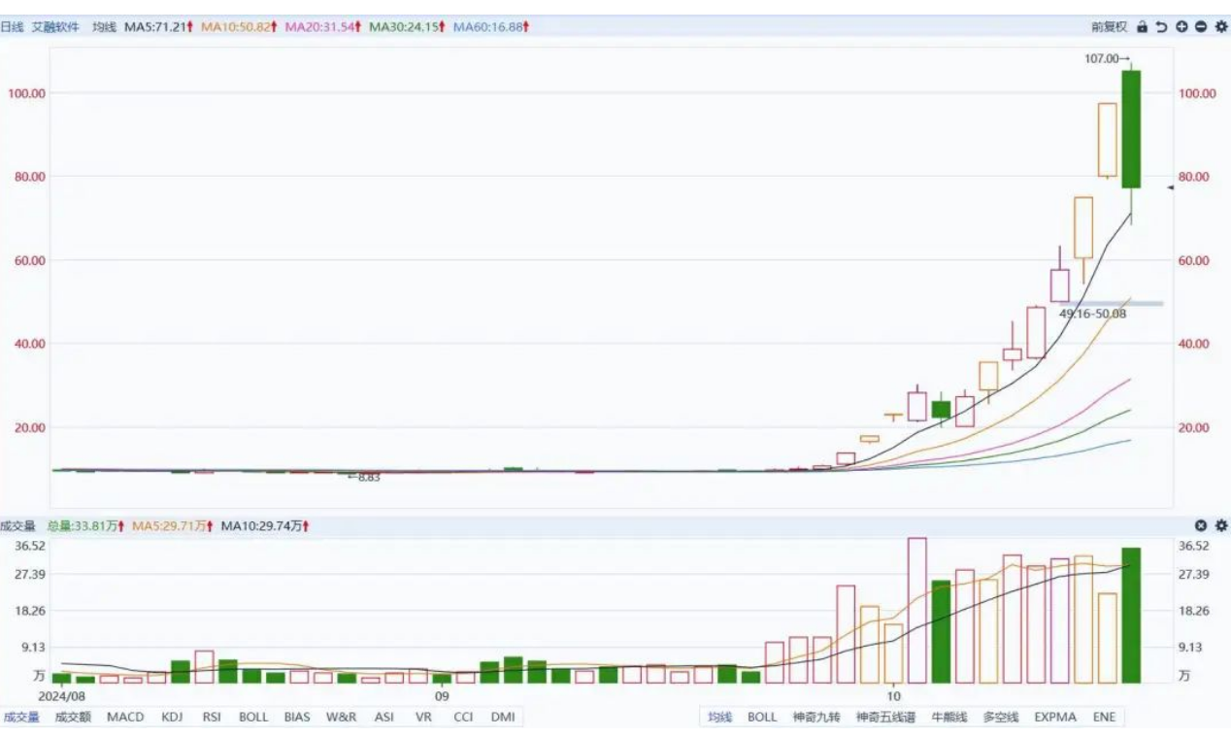Switch to MACD indicator tab

pyautogui.click(x=125, y=718)
